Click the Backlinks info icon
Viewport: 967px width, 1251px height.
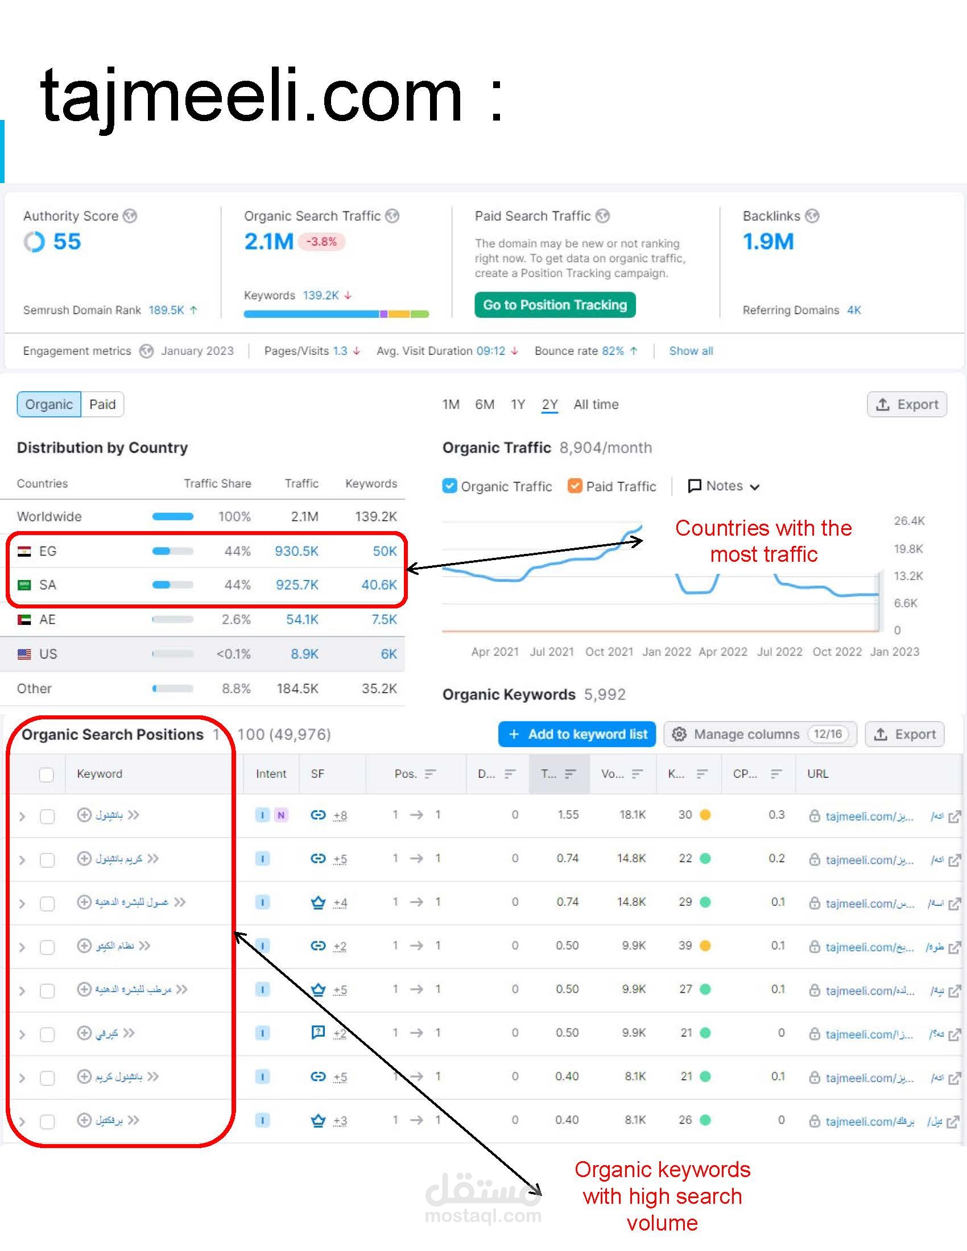(x=812, y=216)
